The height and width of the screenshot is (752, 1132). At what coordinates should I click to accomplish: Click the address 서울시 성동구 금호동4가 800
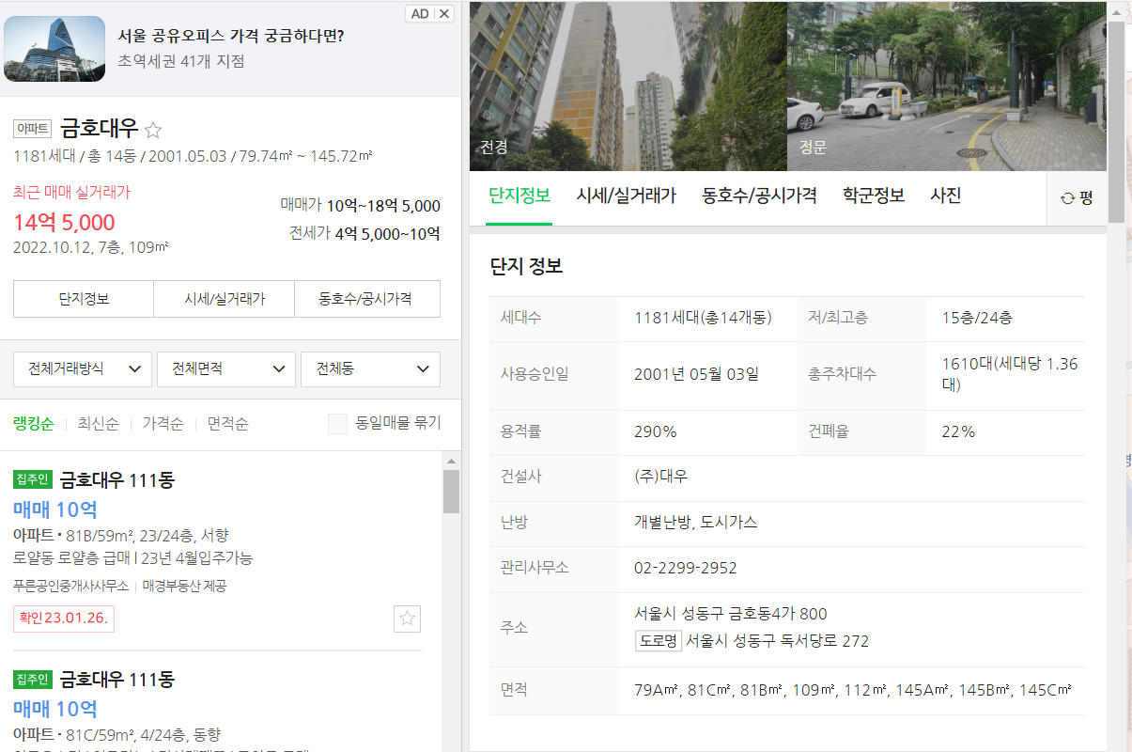coord(731,614)
